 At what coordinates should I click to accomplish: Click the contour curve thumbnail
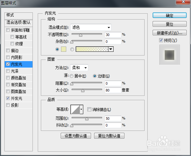coord(75,109)
